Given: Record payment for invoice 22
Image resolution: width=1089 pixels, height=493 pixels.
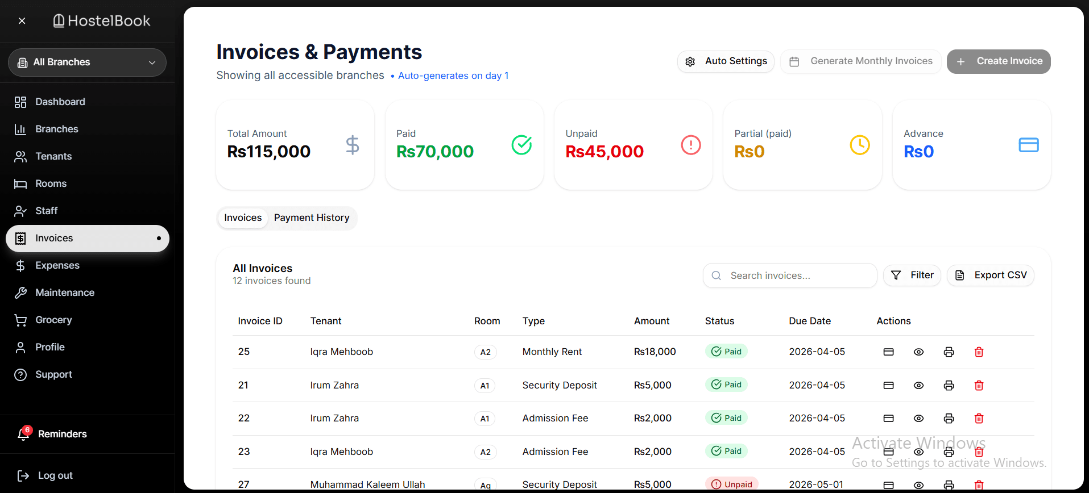Looking at the screenshot, I should coord(888,419).
